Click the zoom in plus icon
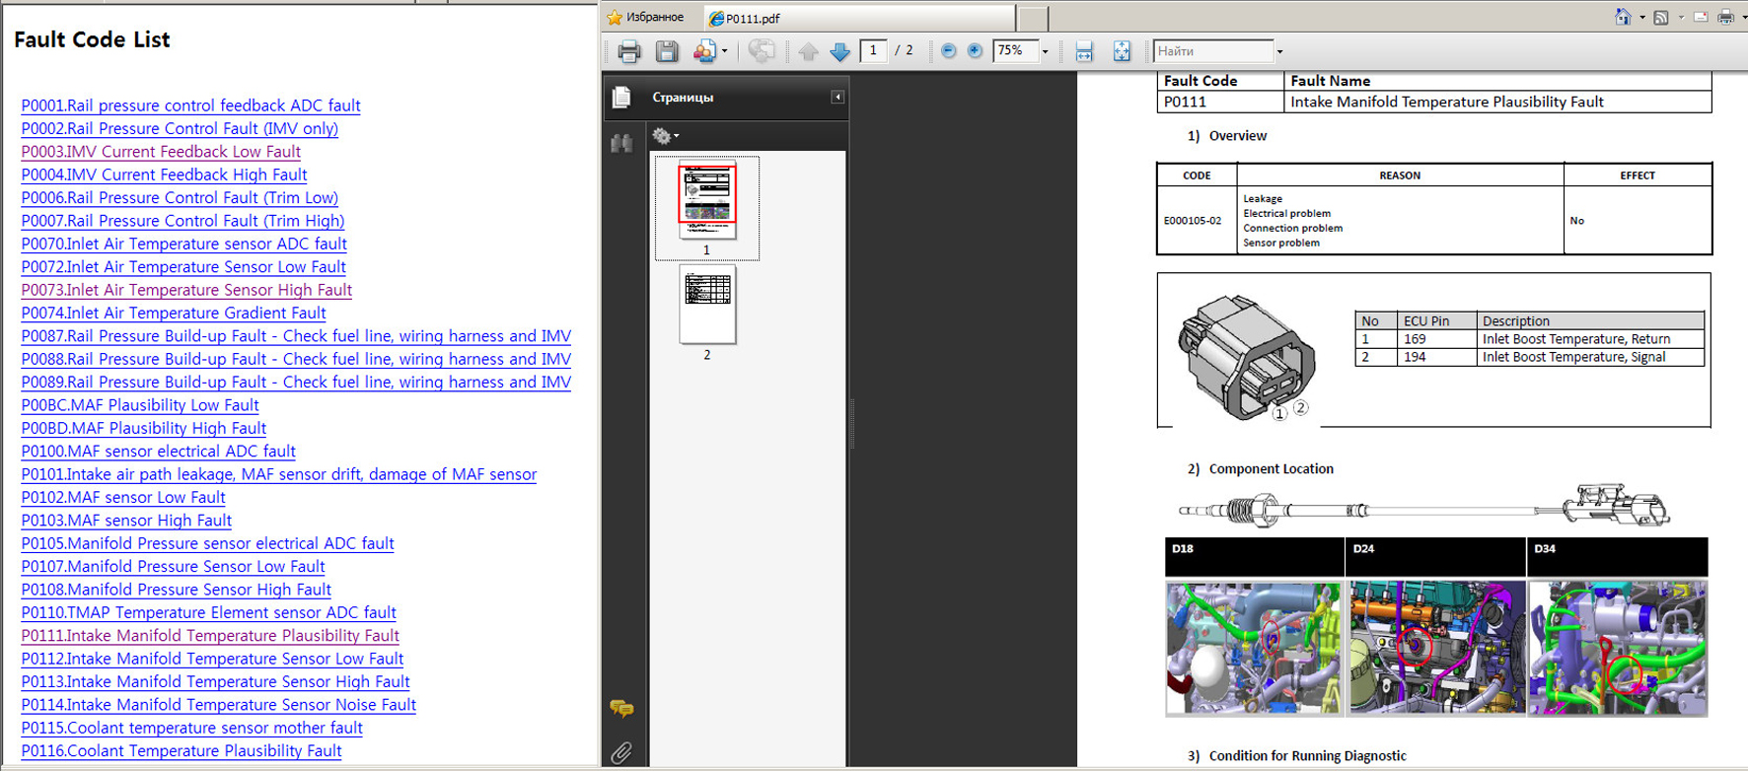This screenshot has height=771, width=1748. pos(975,51)
